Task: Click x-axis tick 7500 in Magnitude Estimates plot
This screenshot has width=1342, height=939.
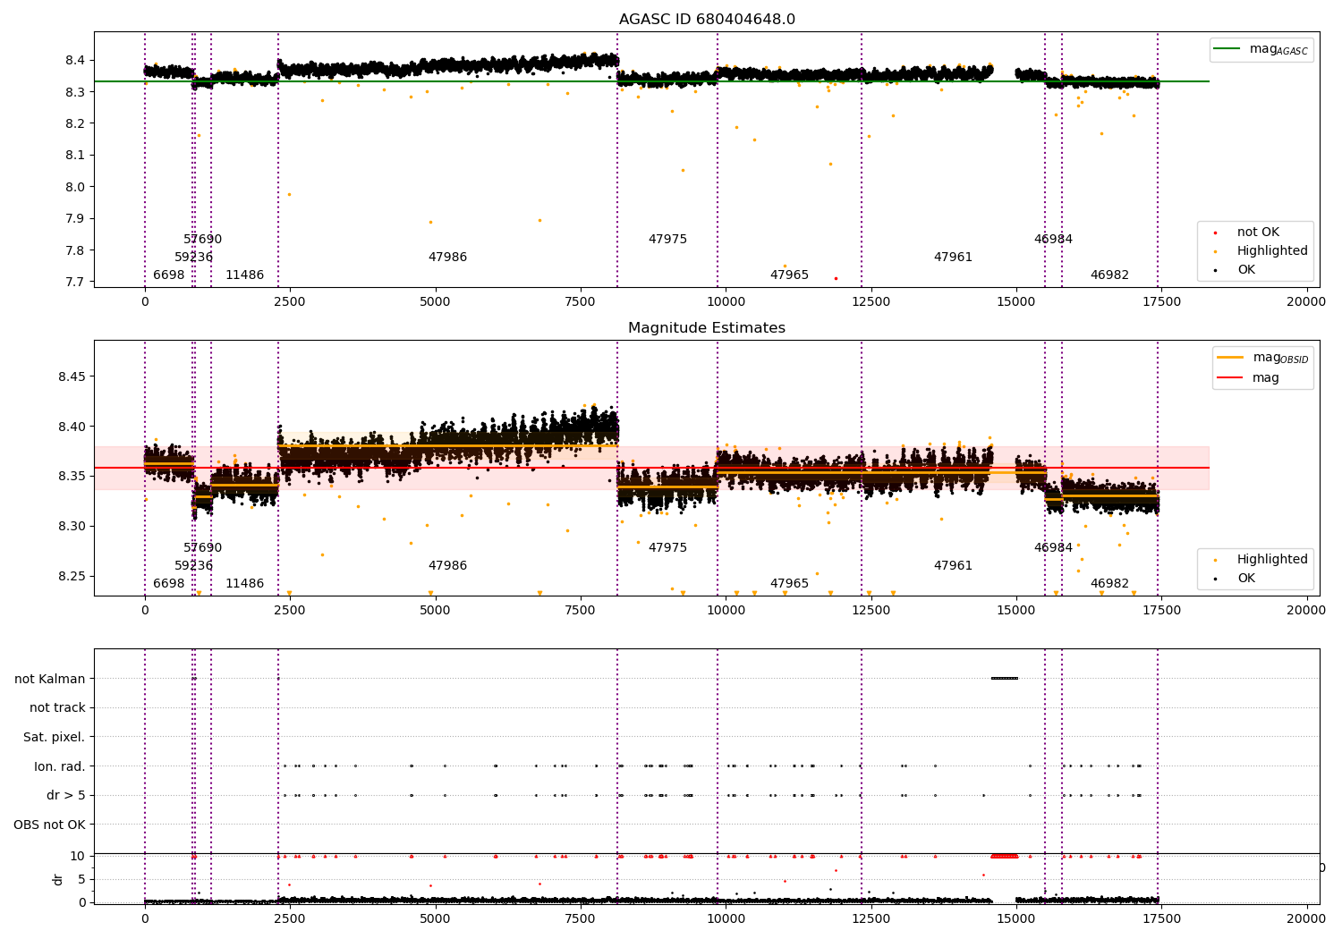Action: click(581, 611)
